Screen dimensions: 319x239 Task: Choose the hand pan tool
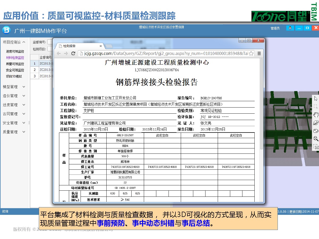pos(316,115)
